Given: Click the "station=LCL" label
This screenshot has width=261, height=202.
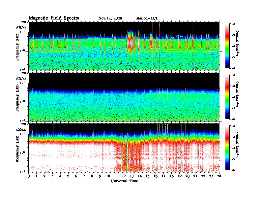Looking at the screenshot, I should click(147, 18).
